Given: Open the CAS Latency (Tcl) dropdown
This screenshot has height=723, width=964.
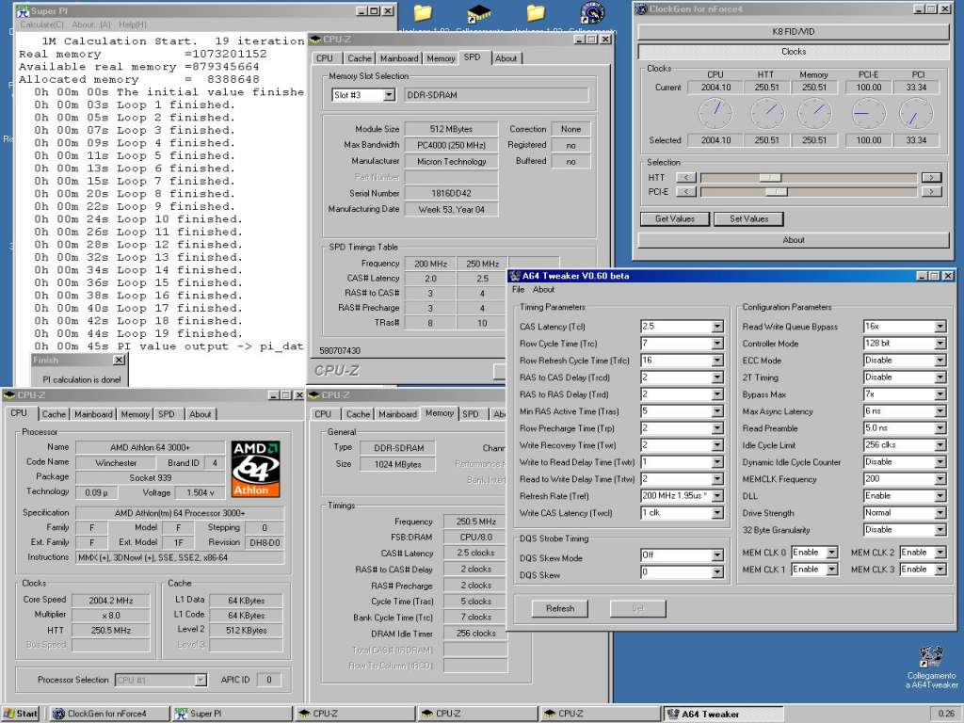Looking at the screenshot, I should 717,327.
